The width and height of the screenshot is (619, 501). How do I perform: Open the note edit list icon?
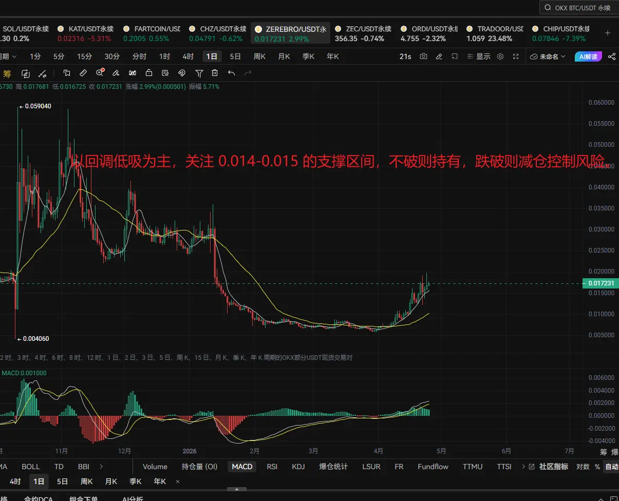165,73
